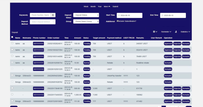Check the row for order 250220173450303
203x107 pixels.
(x=12, y=94)
